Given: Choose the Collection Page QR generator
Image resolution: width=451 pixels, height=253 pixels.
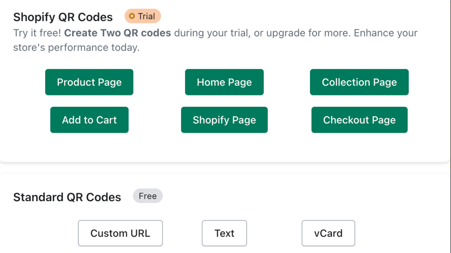Looking at the screenshot, I should (x=359, y=82).
